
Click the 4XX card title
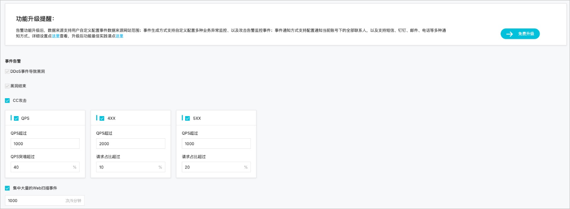112,119
